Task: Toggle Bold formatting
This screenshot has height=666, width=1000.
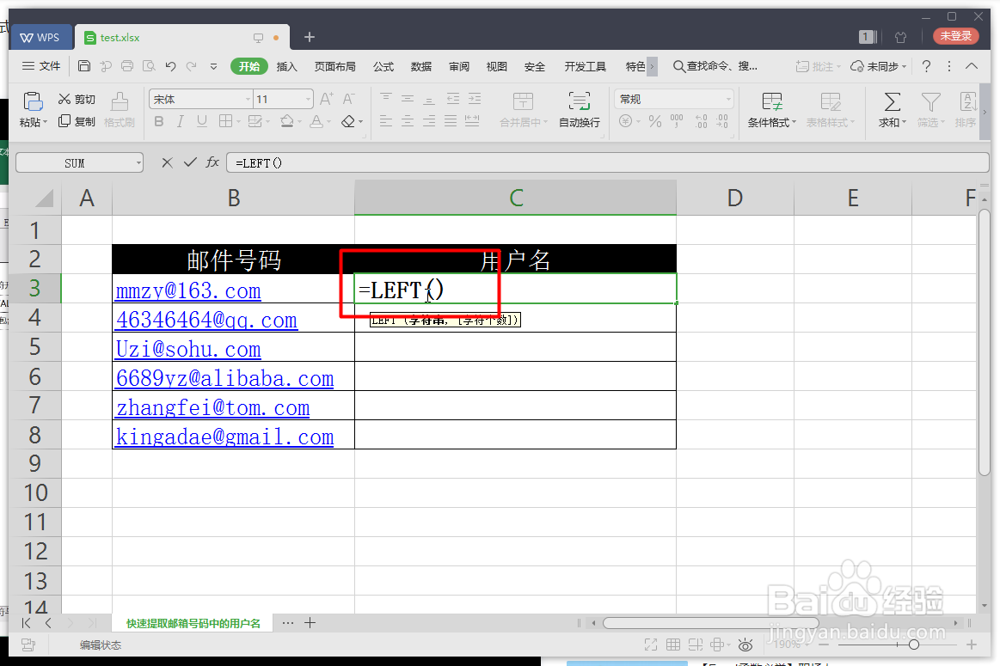Action: point(159,121)
